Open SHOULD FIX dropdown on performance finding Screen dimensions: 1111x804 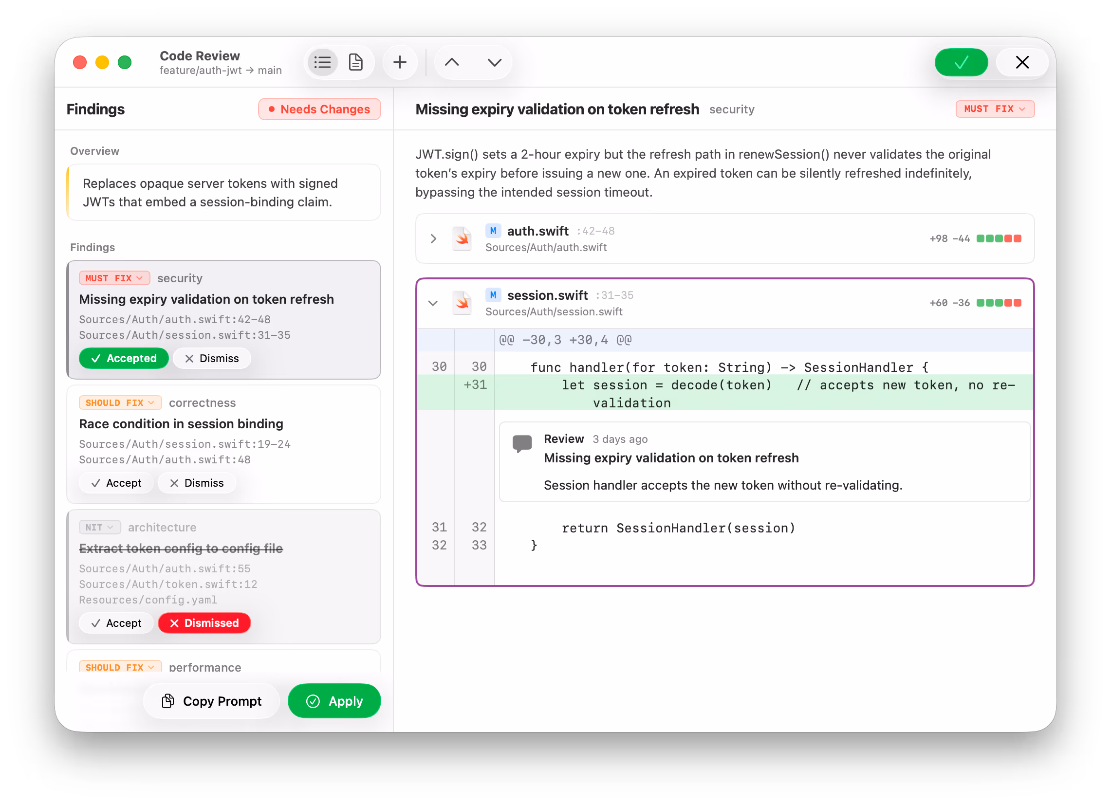click(120, 667)
